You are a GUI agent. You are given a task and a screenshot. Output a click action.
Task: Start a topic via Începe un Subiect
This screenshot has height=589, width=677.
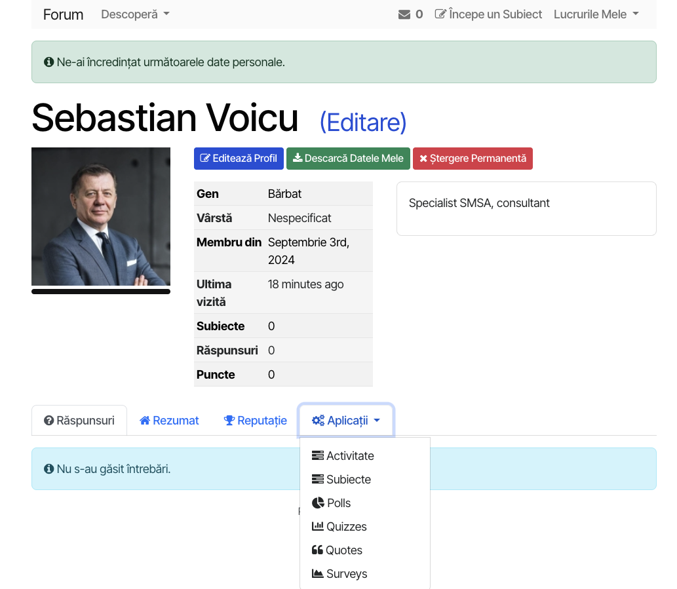(488, 14)
